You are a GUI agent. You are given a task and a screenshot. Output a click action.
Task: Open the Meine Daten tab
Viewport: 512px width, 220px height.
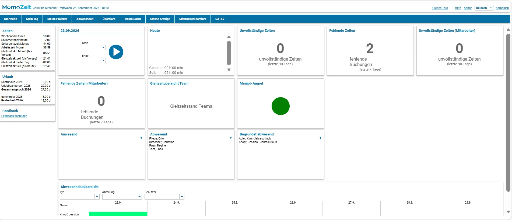[133, 19]
